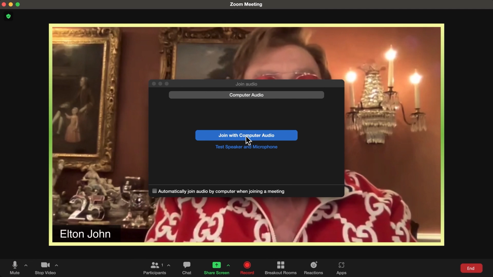Stop the video camera
Screen dimensions: 493x277
coord(45,268)
